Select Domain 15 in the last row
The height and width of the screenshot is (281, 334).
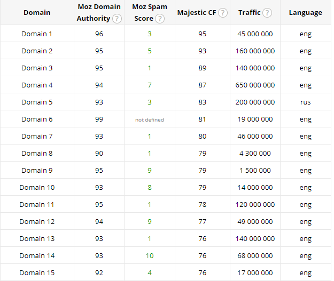(37, 272)
